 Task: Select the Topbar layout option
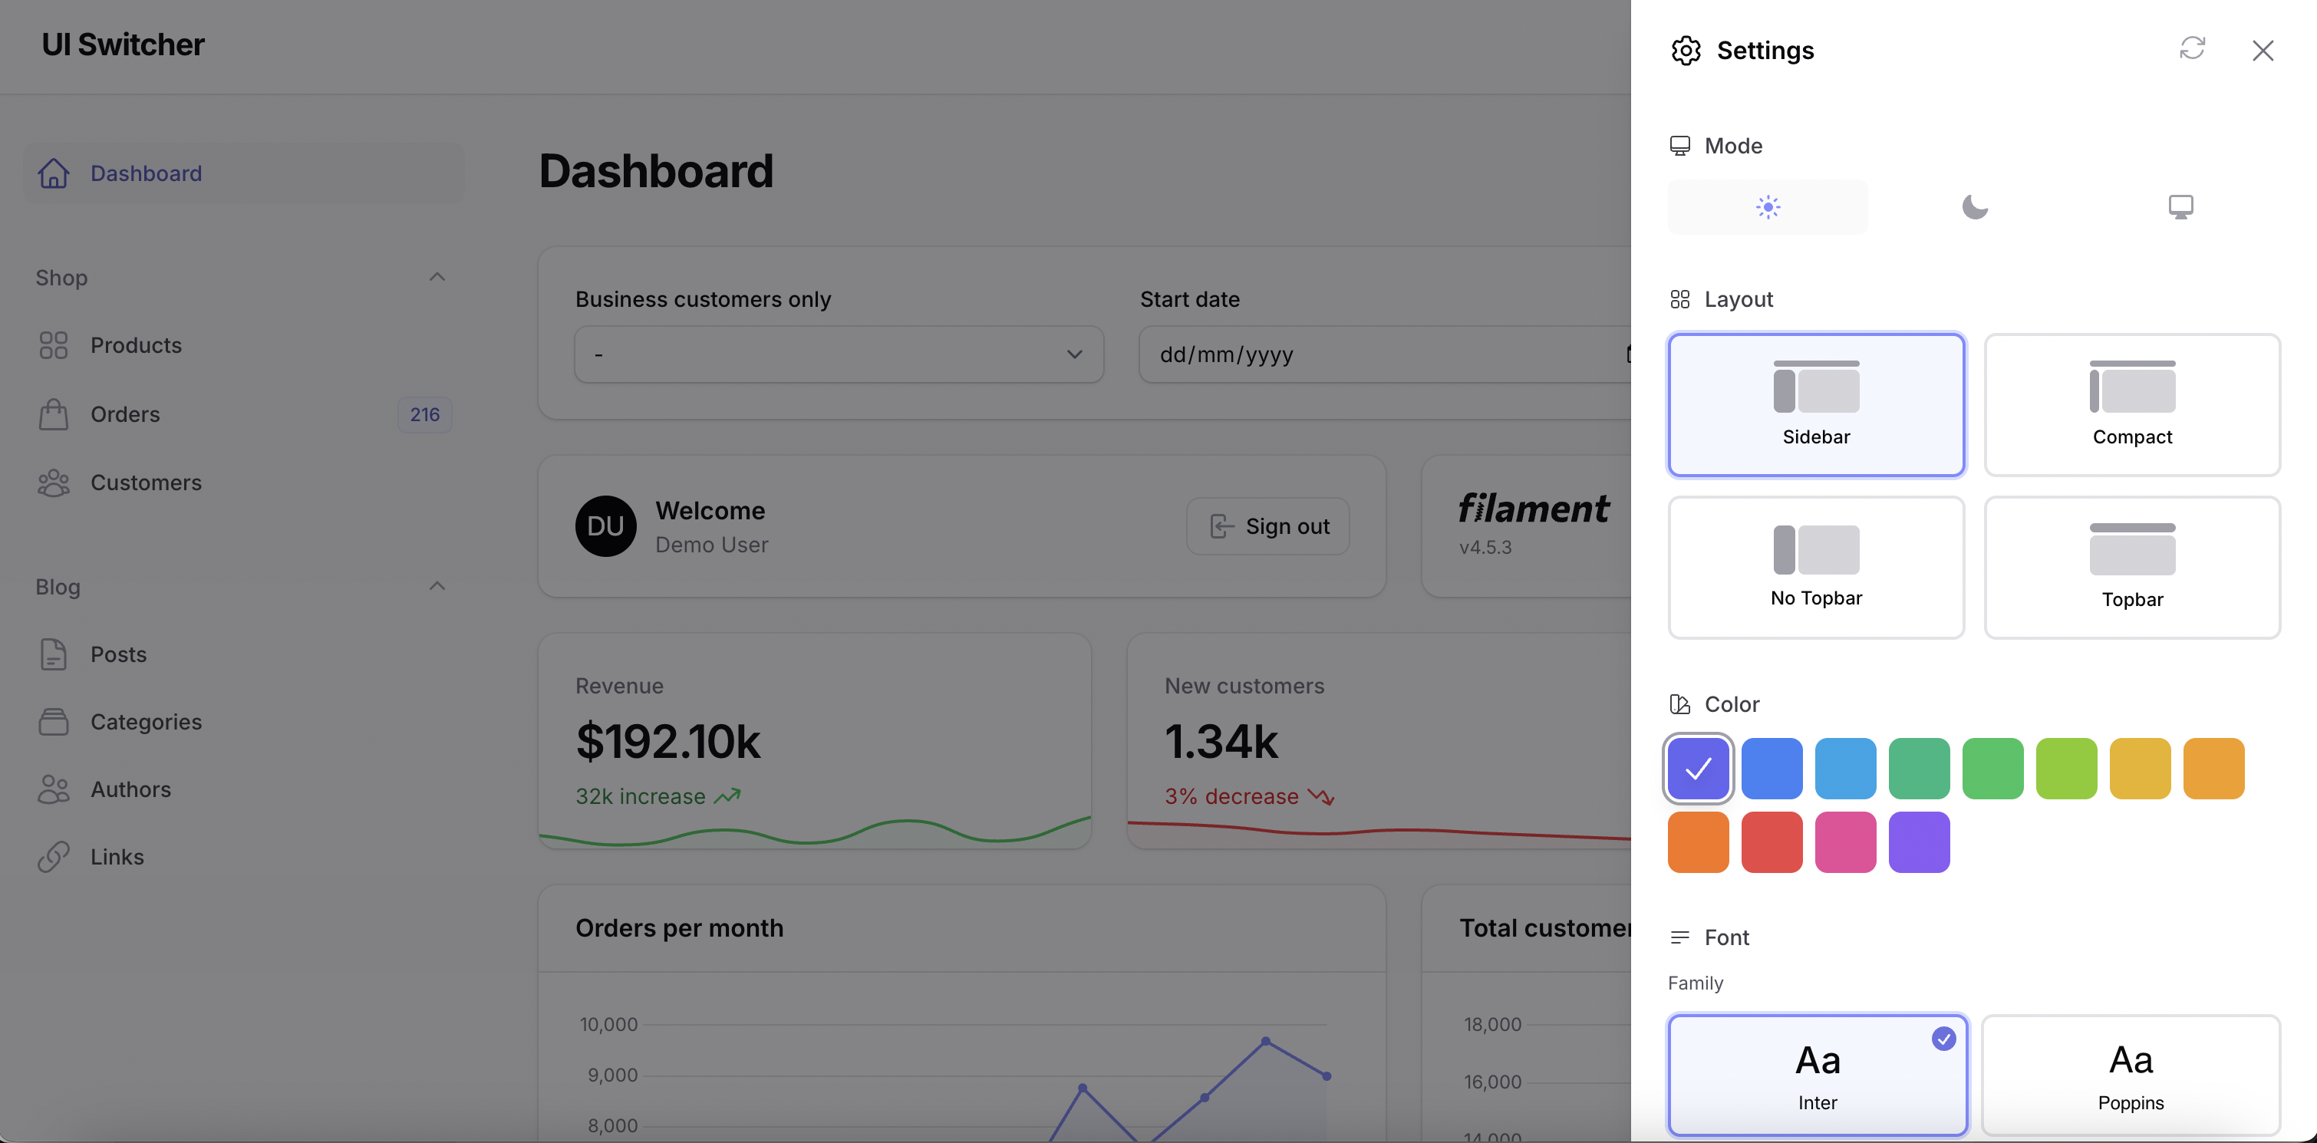pos(2131,568)
